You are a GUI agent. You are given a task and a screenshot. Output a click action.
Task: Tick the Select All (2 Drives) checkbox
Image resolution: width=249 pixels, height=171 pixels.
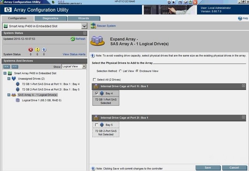tap(94, 79)
